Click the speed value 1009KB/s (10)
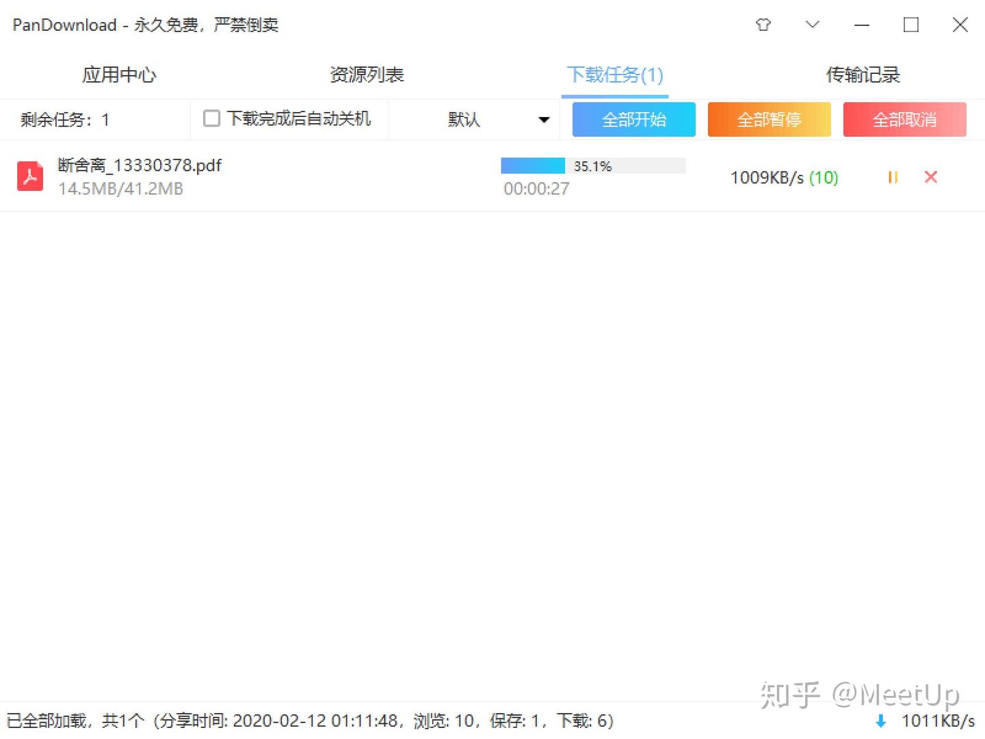This screenshot has height=739, width=985. coord(784,178)
